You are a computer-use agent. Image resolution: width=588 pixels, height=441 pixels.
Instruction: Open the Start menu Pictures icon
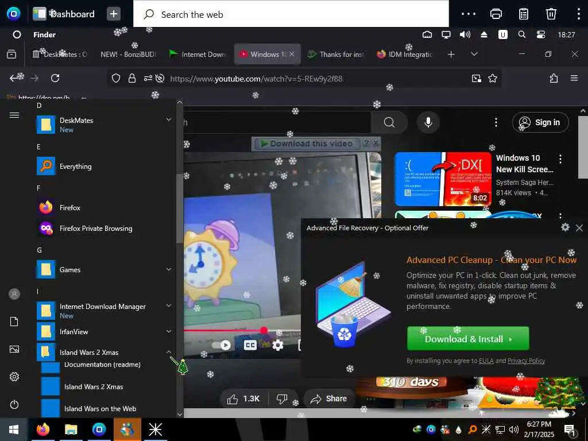[14, 349]
